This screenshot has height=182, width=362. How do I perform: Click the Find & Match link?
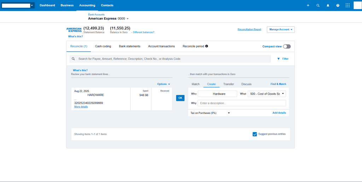pyautogui.click(x=278, y=84)
